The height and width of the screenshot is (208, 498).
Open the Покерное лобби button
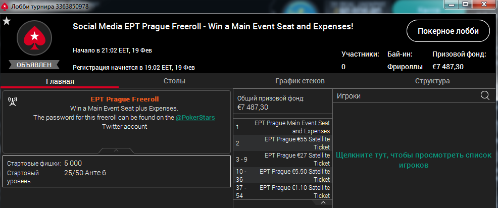click(448, 31)
